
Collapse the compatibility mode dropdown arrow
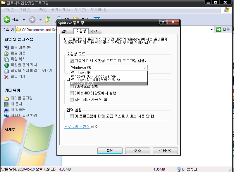(x=145, y=68)
